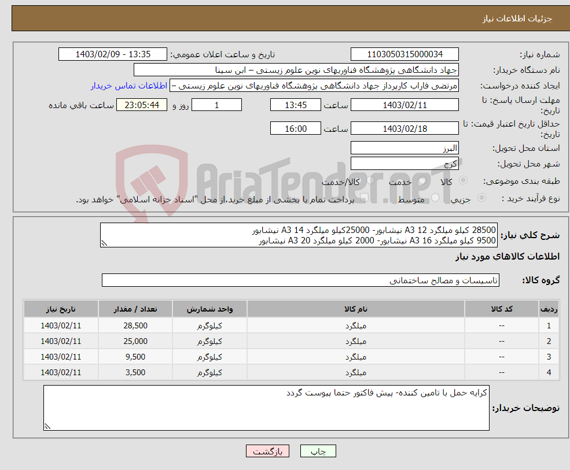Image resolution: width=570 pixels, height=470 pixels.
Task: Open buyer contact info link اطلاعات تماس خریدار
Action: (x=128, y=86)
